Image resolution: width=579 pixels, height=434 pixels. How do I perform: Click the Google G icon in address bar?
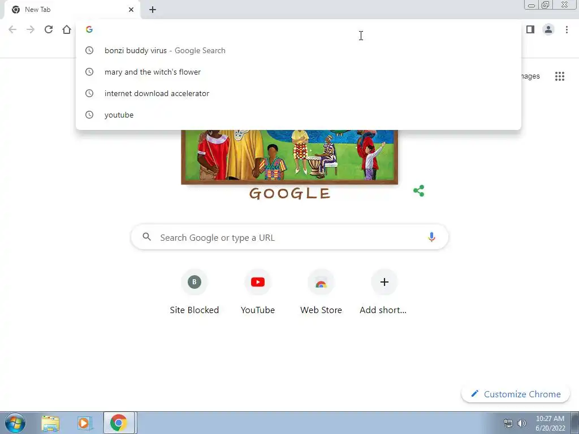(x=89, y=29)
